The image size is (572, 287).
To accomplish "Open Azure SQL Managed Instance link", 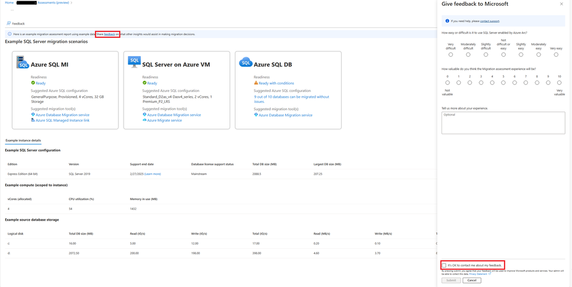I will point(62,120).
